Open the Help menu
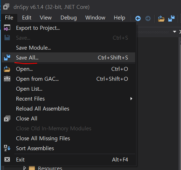 click(119, 18)
